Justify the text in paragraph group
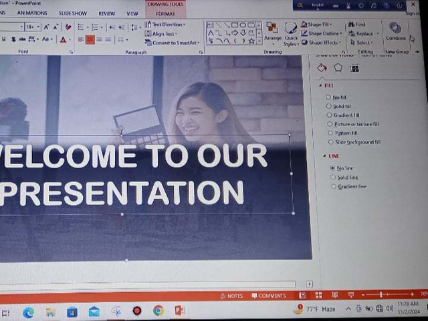 108,40
